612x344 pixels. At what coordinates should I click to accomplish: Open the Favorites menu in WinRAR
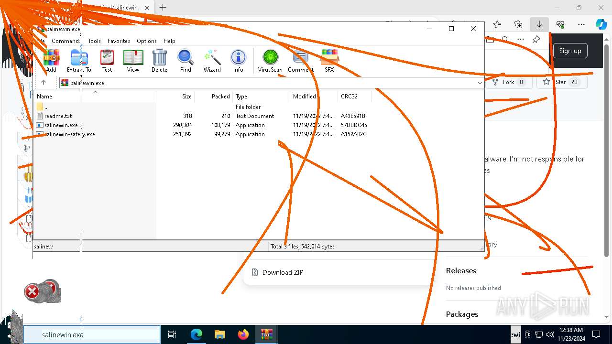119,41
